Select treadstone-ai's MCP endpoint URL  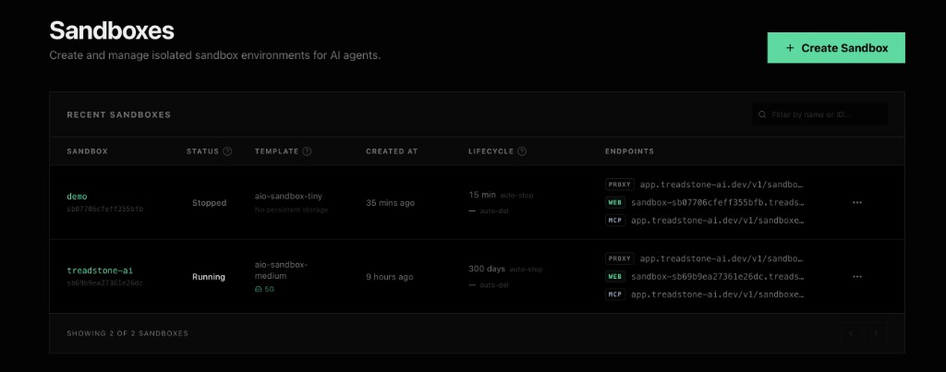[x=717, y=294]
